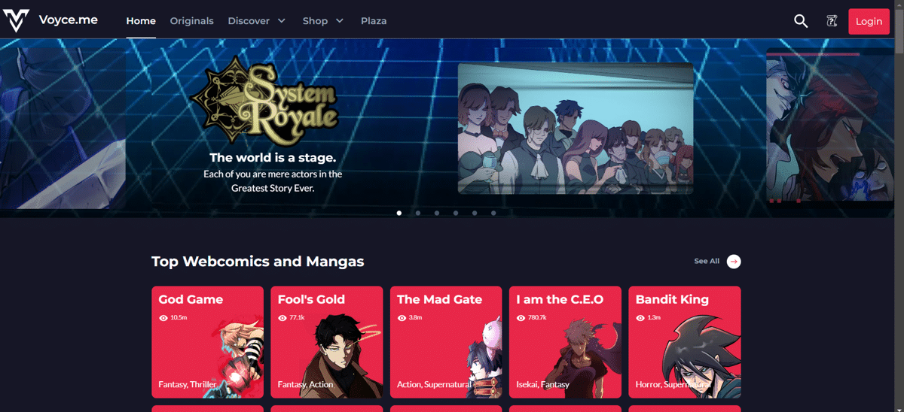The height and width of the screenshot is (412, 904).
Task: Open the I am the C.E.O card
Action: click(565, 342)
